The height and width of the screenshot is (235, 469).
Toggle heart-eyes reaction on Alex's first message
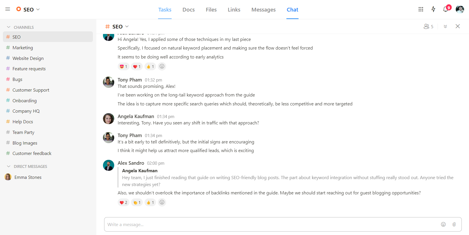point(123,67)
